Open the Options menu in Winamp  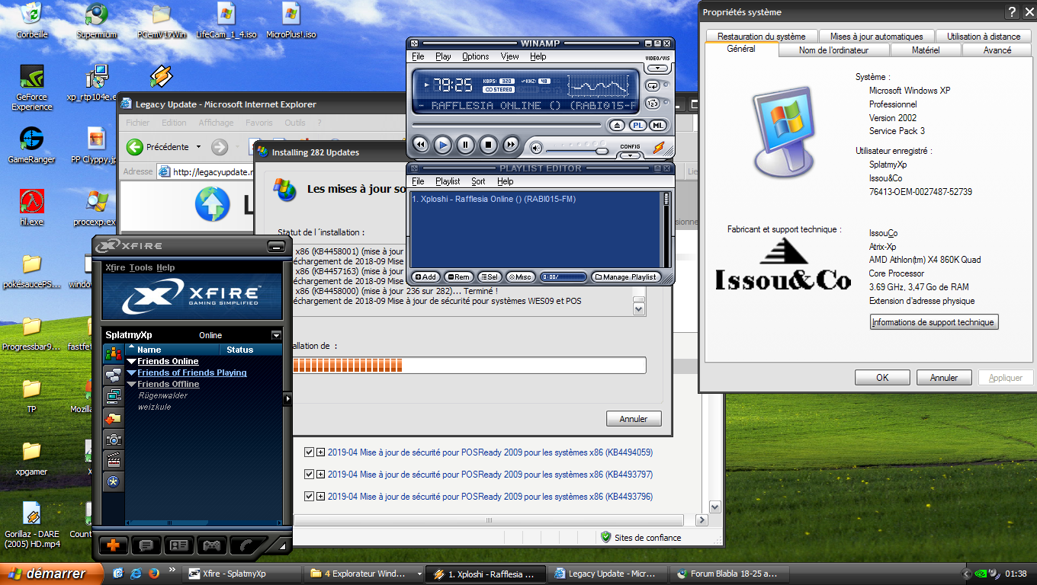pyautogui.click(x=475, y=56)
